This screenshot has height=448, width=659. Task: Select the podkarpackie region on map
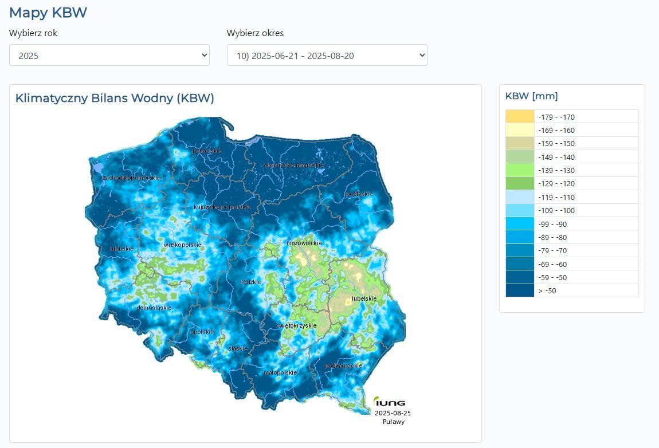coord(343,365)
